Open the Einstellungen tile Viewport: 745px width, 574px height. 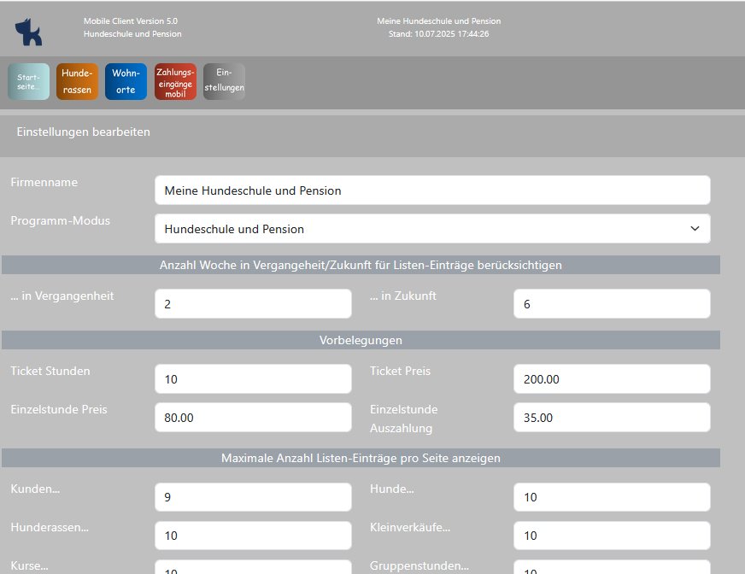224,82
